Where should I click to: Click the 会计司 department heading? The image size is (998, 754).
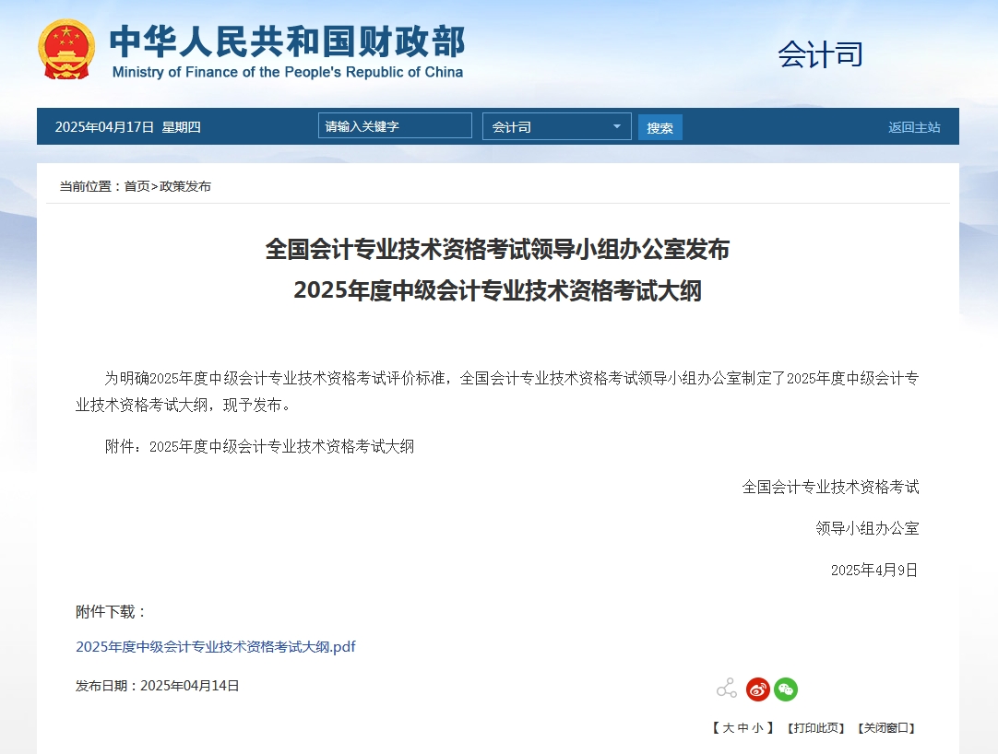820,54
